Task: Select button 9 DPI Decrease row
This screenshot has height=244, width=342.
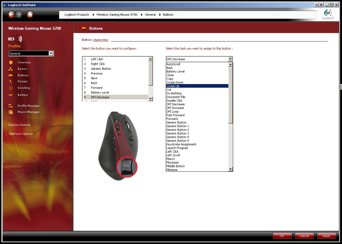Action: tap(115, 97)
